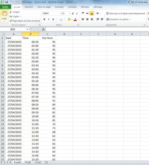The image size is (149, 165).
Task: Open the Fusionner et centrer dropdown arrow
Action: point(130,19)
